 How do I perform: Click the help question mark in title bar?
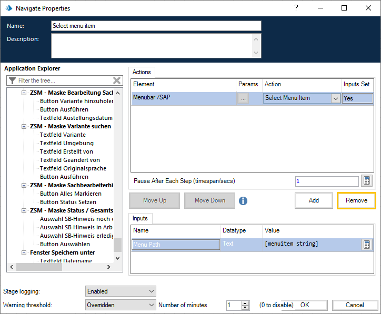coord(296,8)
